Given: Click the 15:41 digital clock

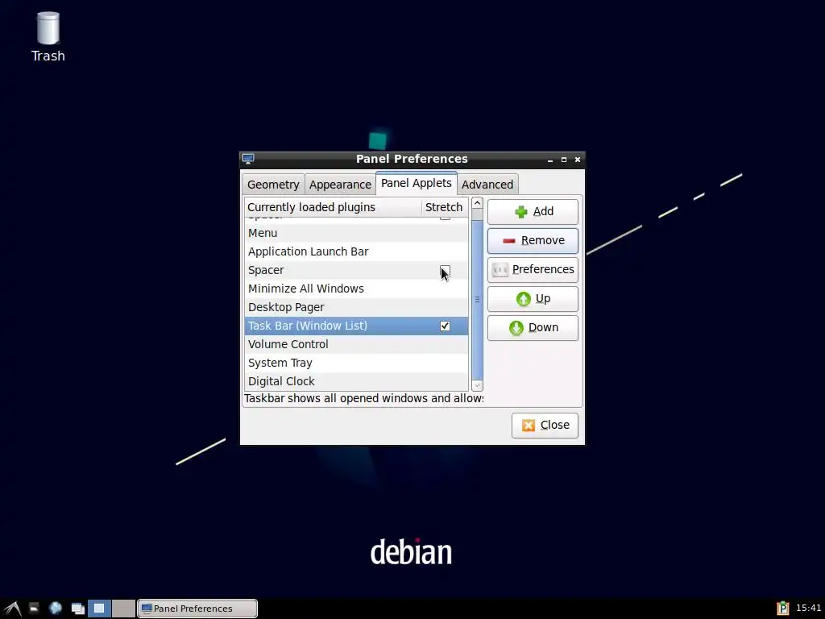Looking at the screenshot, I should [x=808, y=608].
